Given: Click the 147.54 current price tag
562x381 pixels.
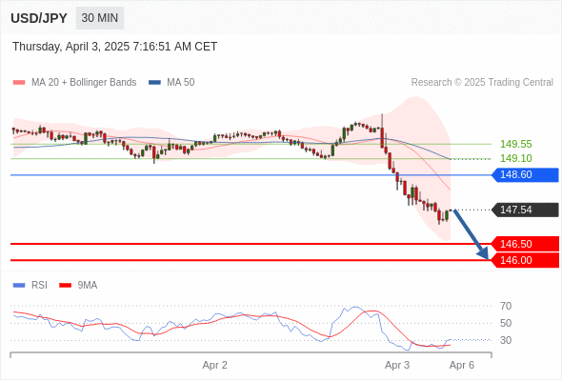Looking at the screenshot, I should (526, 210).
